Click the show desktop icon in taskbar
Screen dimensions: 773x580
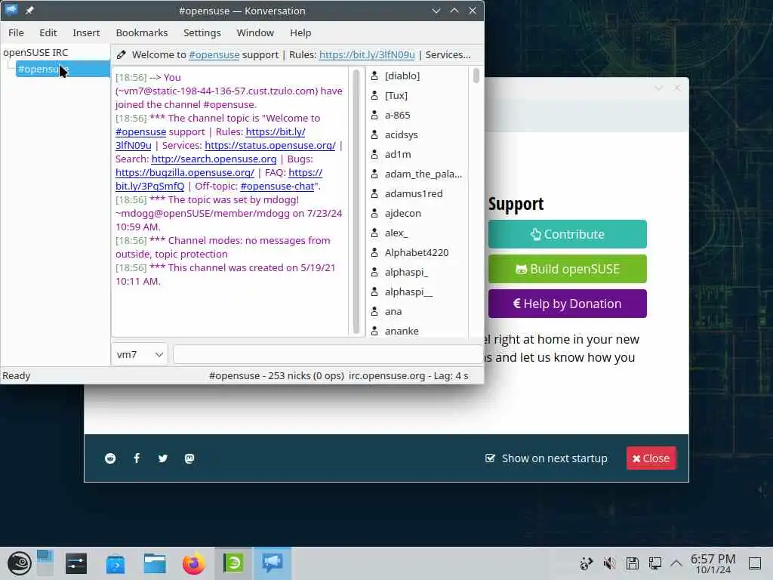(x=755, y=563)
